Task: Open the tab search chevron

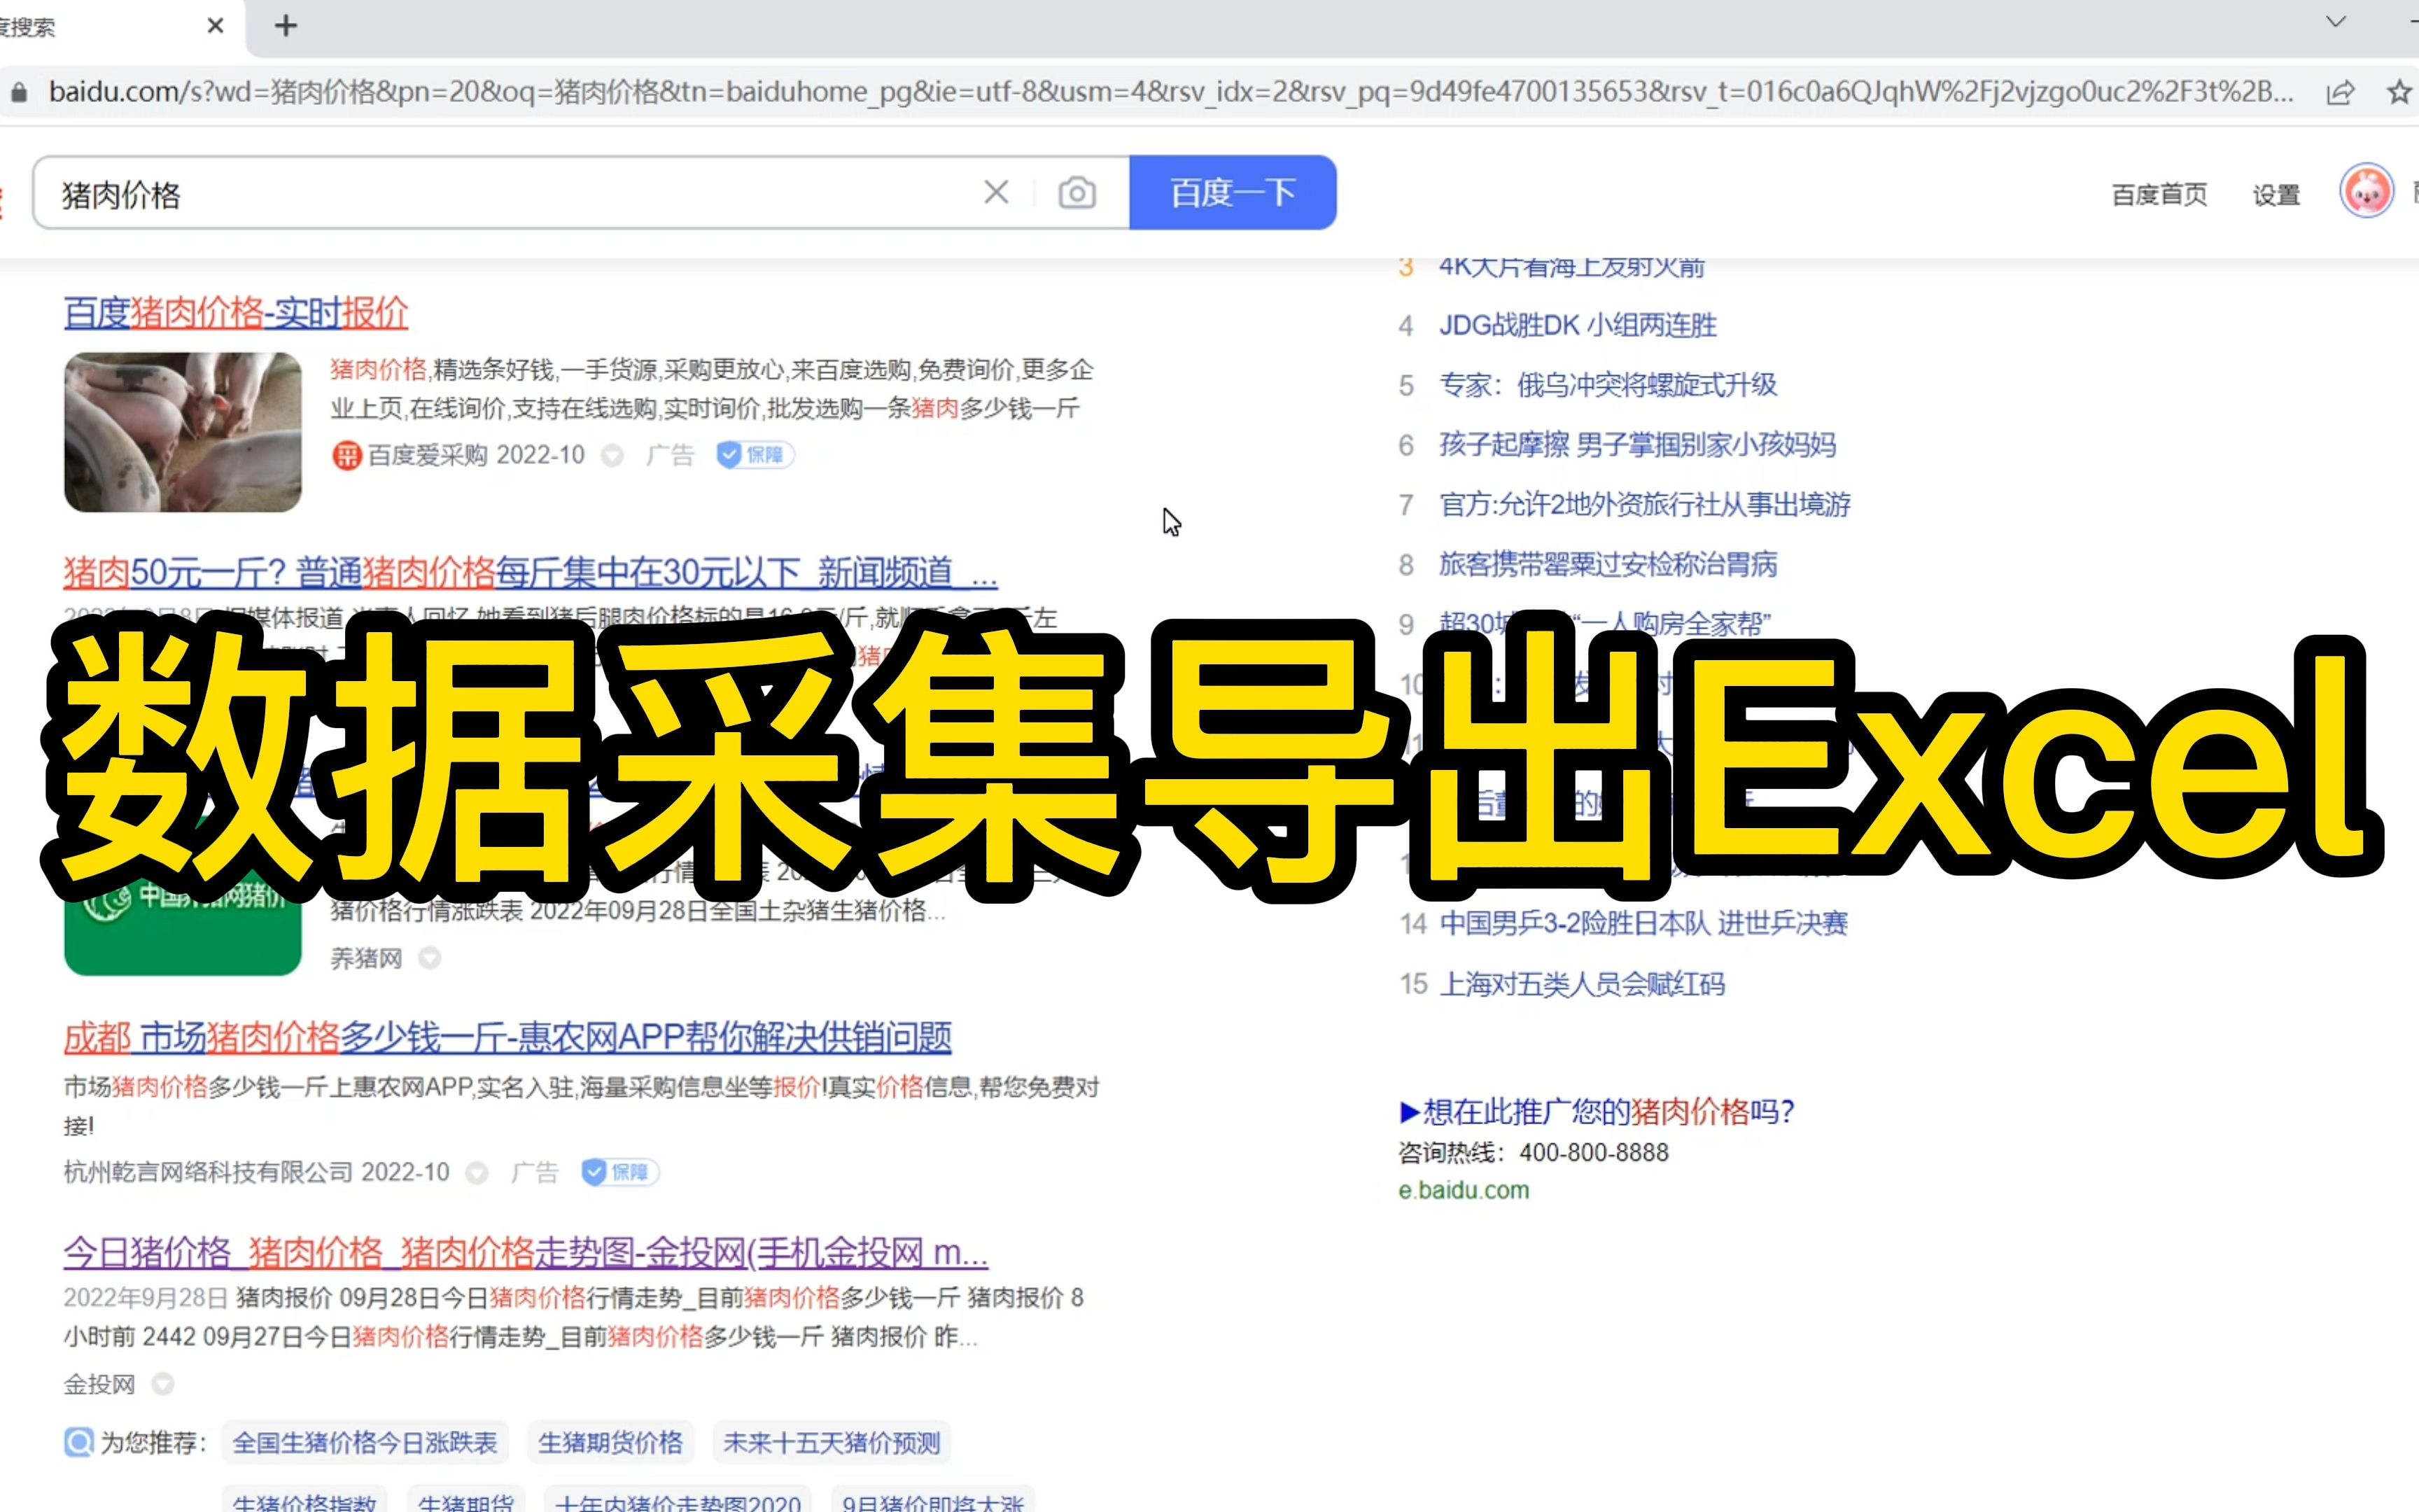Action: [x=2336, y=21]
